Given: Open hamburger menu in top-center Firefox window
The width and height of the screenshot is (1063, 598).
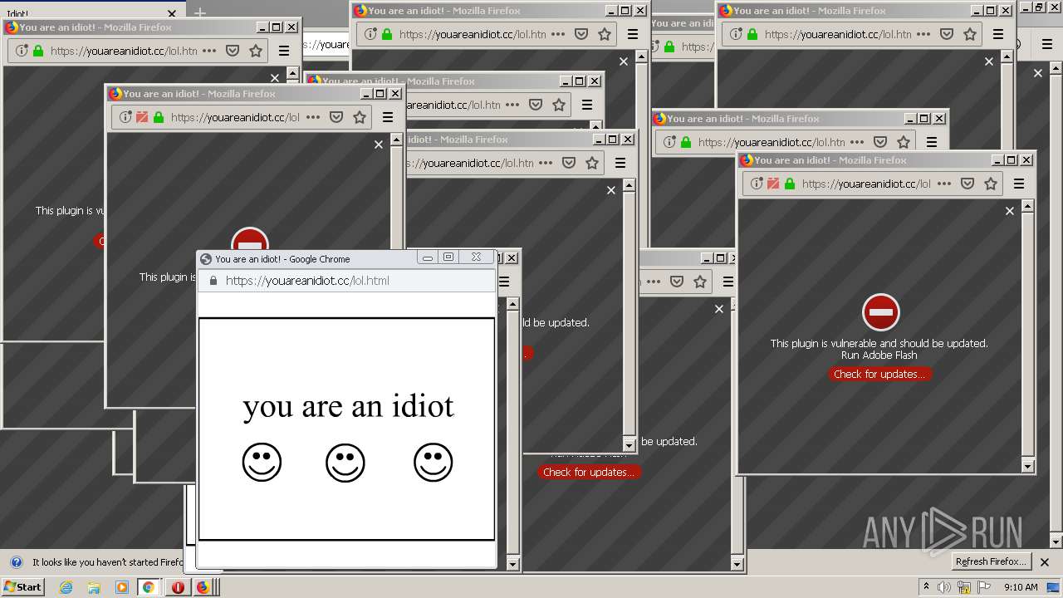Looking at the screenshot, I should [633, 34].
